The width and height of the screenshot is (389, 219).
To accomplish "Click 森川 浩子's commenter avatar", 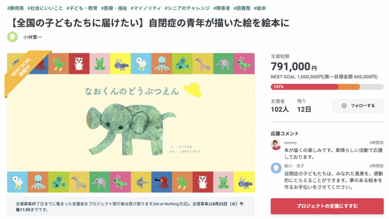I will 276,168.
